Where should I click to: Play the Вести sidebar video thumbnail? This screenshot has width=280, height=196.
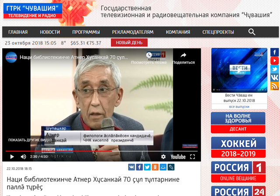(x=239, y=70)
